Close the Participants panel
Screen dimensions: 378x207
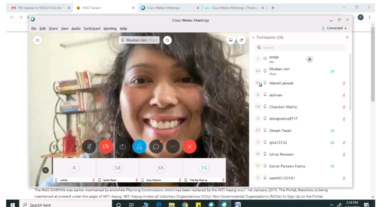coord(347,37)
